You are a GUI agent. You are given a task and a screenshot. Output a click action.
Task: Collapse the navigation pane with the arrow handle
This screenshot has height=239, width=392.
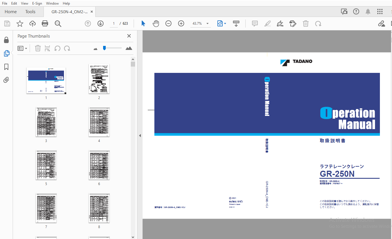(x=140, y=135)
